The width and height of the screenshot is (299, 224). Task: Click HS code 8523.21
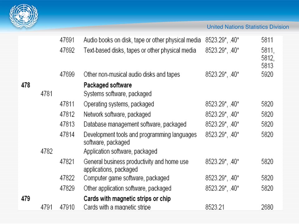coord(215,207)
